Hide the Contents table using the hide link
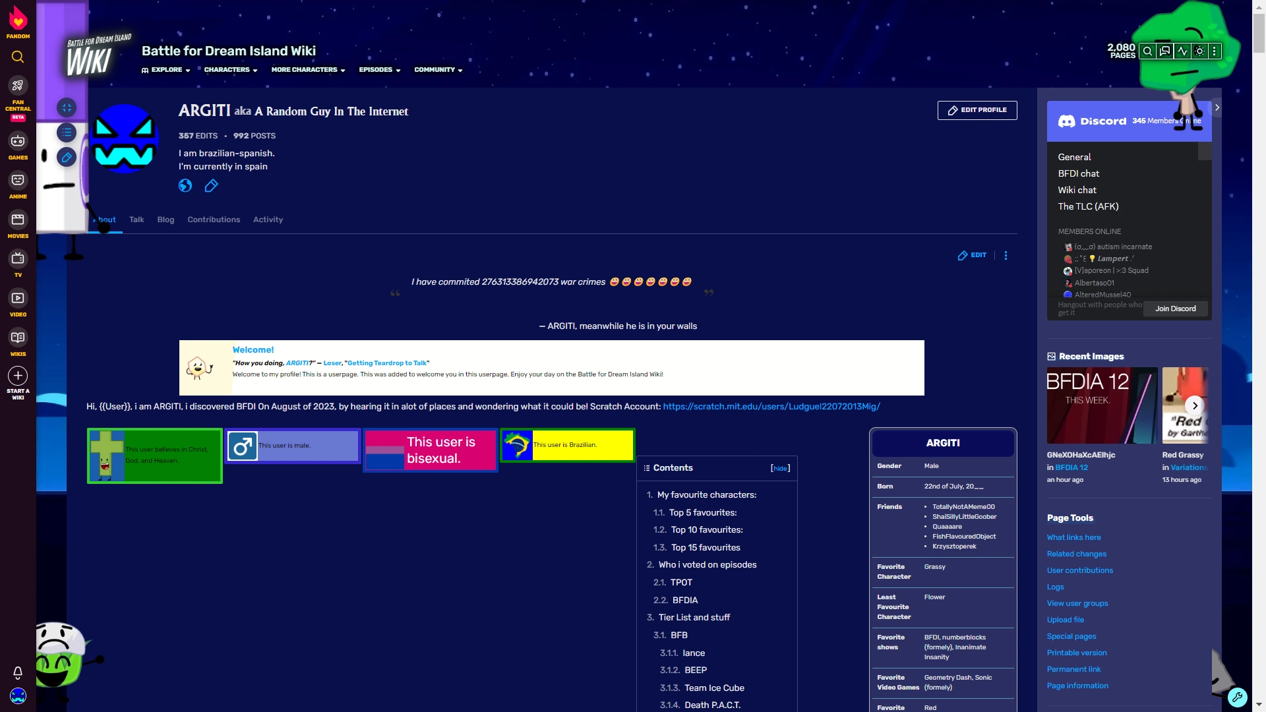 click(780, 468)
